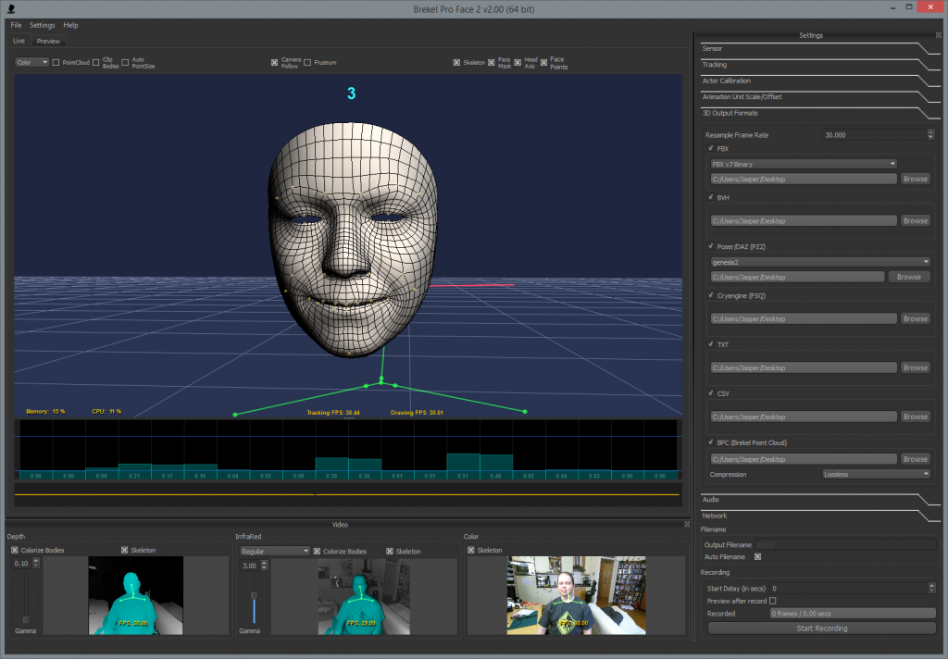Open the File menu

16,25
